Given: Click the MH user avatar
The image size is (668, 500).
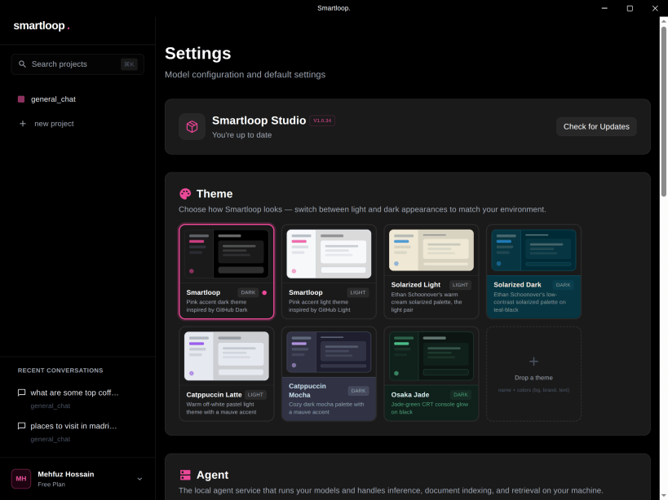Looking at the screenshot, I should (x=21, y=479).
